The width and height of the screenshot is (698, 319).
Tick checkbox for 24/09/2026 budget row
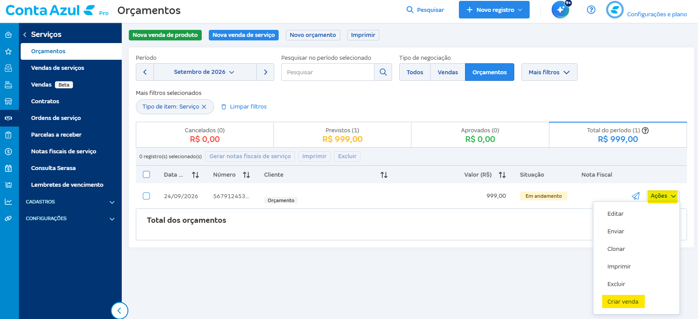coord(146,196)
